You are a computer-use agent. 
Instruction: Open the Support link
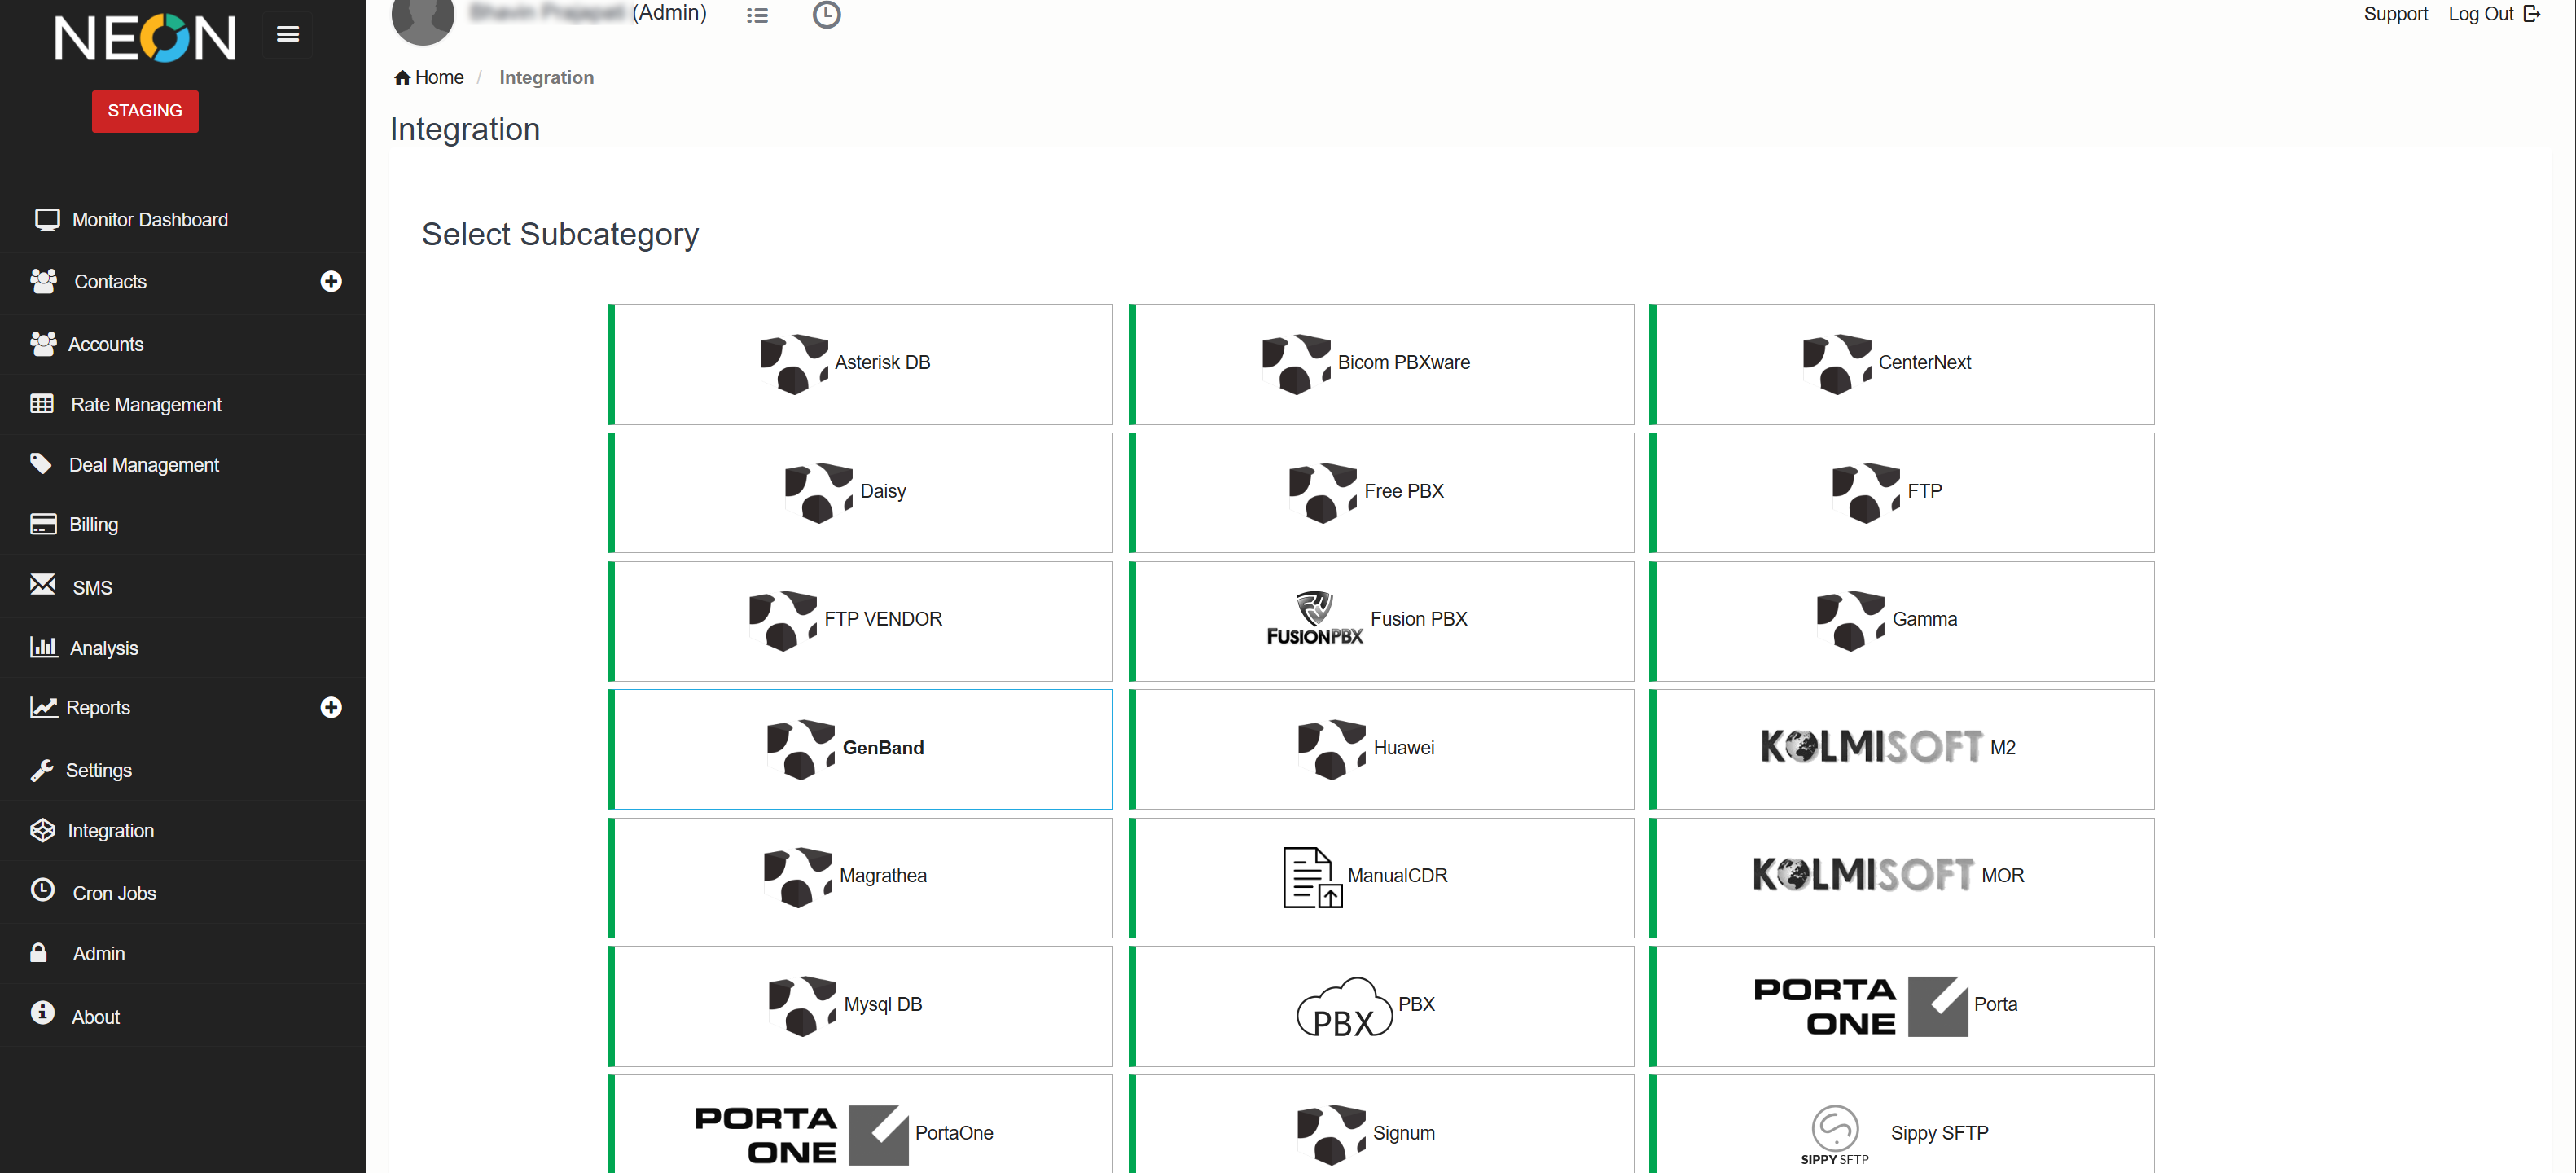[2394, 14]
